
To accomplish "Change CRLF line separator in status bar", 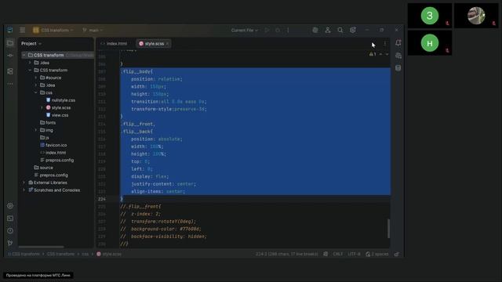I will tap(338, 254).
